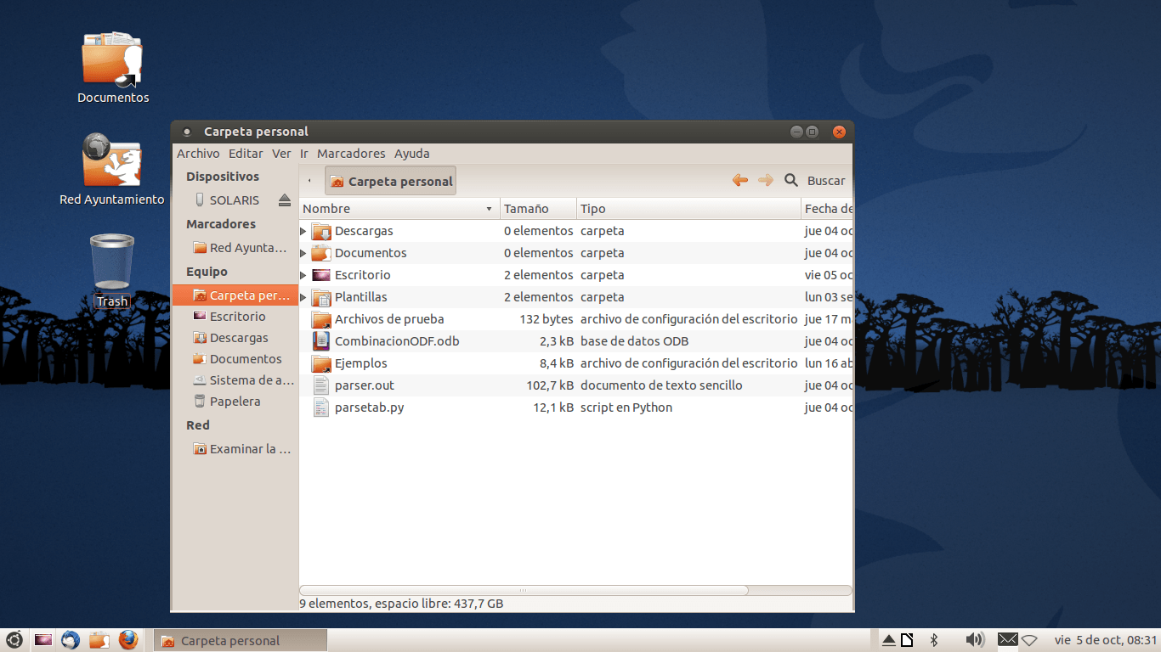Open the file manager launcher in the panel

pos(99,640)
